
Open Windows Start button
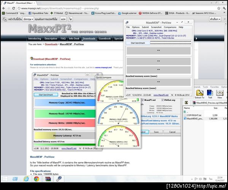pyautogui.click(x=5, y=179)
